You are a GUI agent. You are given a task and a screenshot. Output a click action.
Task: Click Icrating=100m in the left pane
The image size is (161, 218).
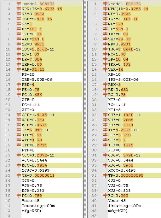click(38, 206)
